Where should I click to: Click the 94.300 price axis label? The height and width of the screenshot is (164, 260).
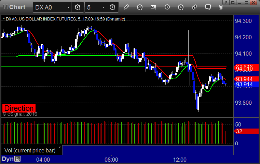[243, 21]
